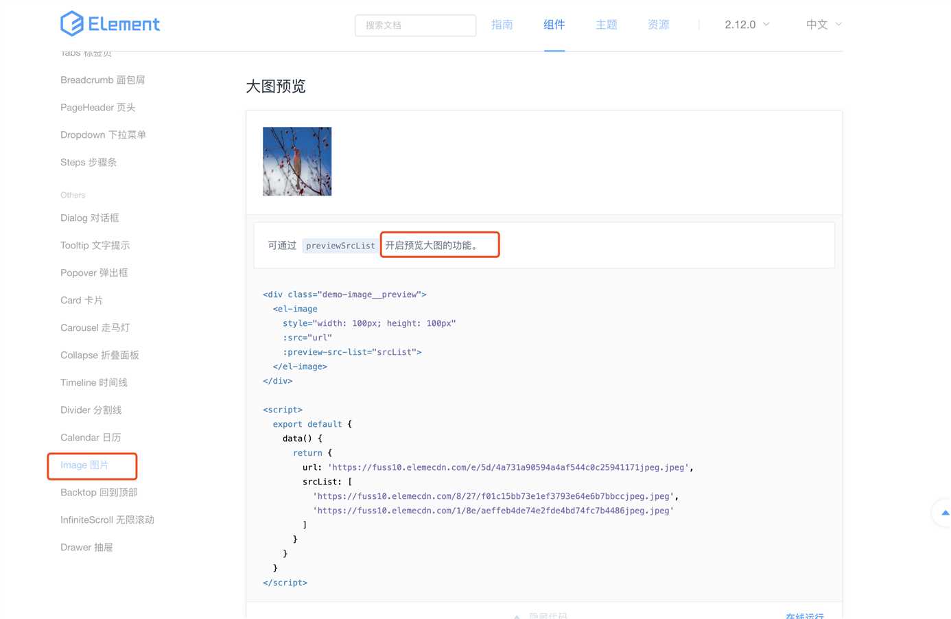Screen dimensions: 951x619
Task: Go to Dropdown 下拉菜单 page
Action: pos(104,135)
